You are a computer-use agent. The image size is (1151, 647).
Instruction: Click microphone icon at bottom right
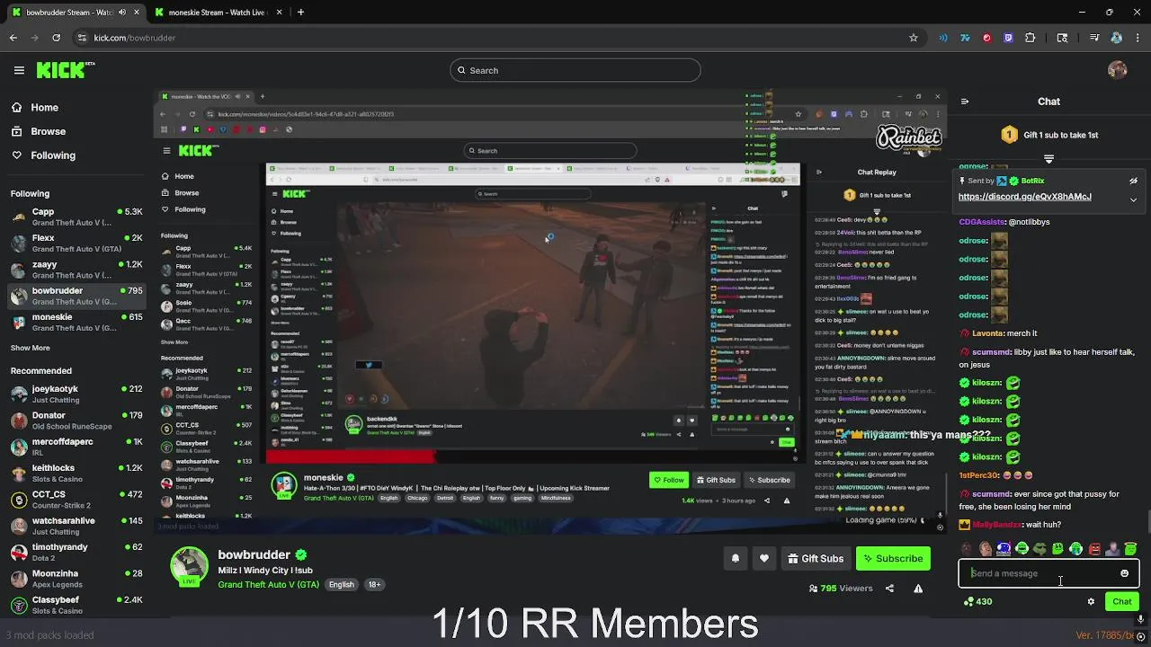[1140, 619]
